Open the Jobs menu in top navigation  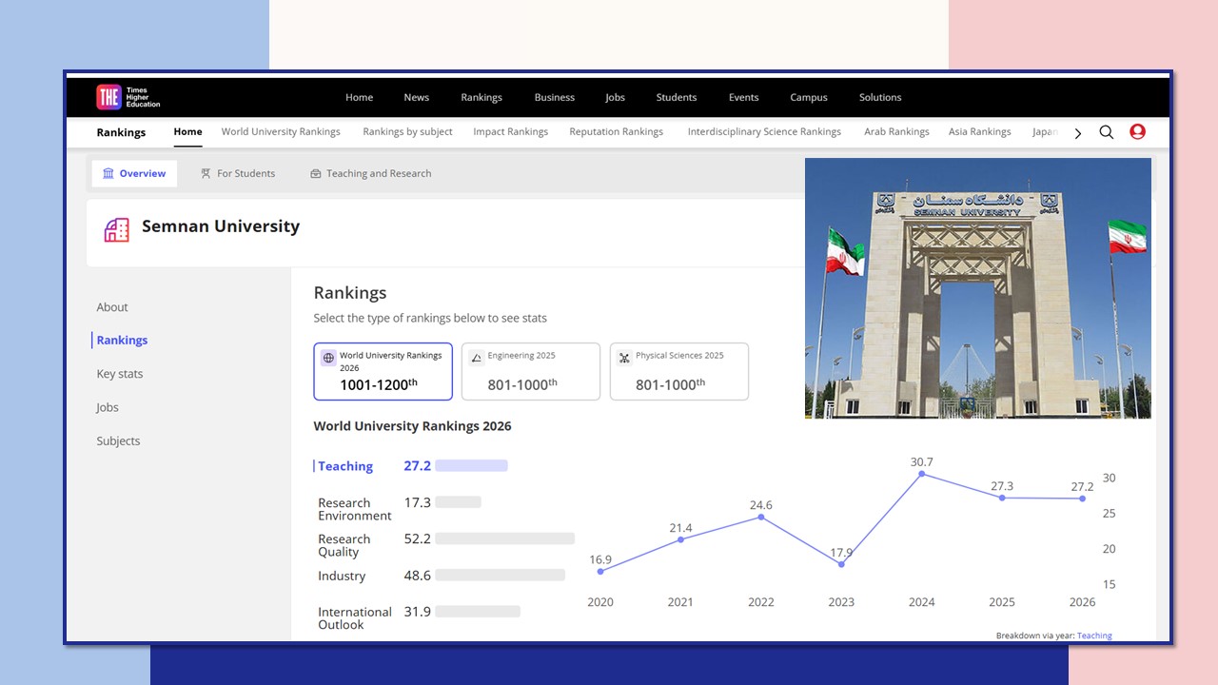tap(615, 97)
